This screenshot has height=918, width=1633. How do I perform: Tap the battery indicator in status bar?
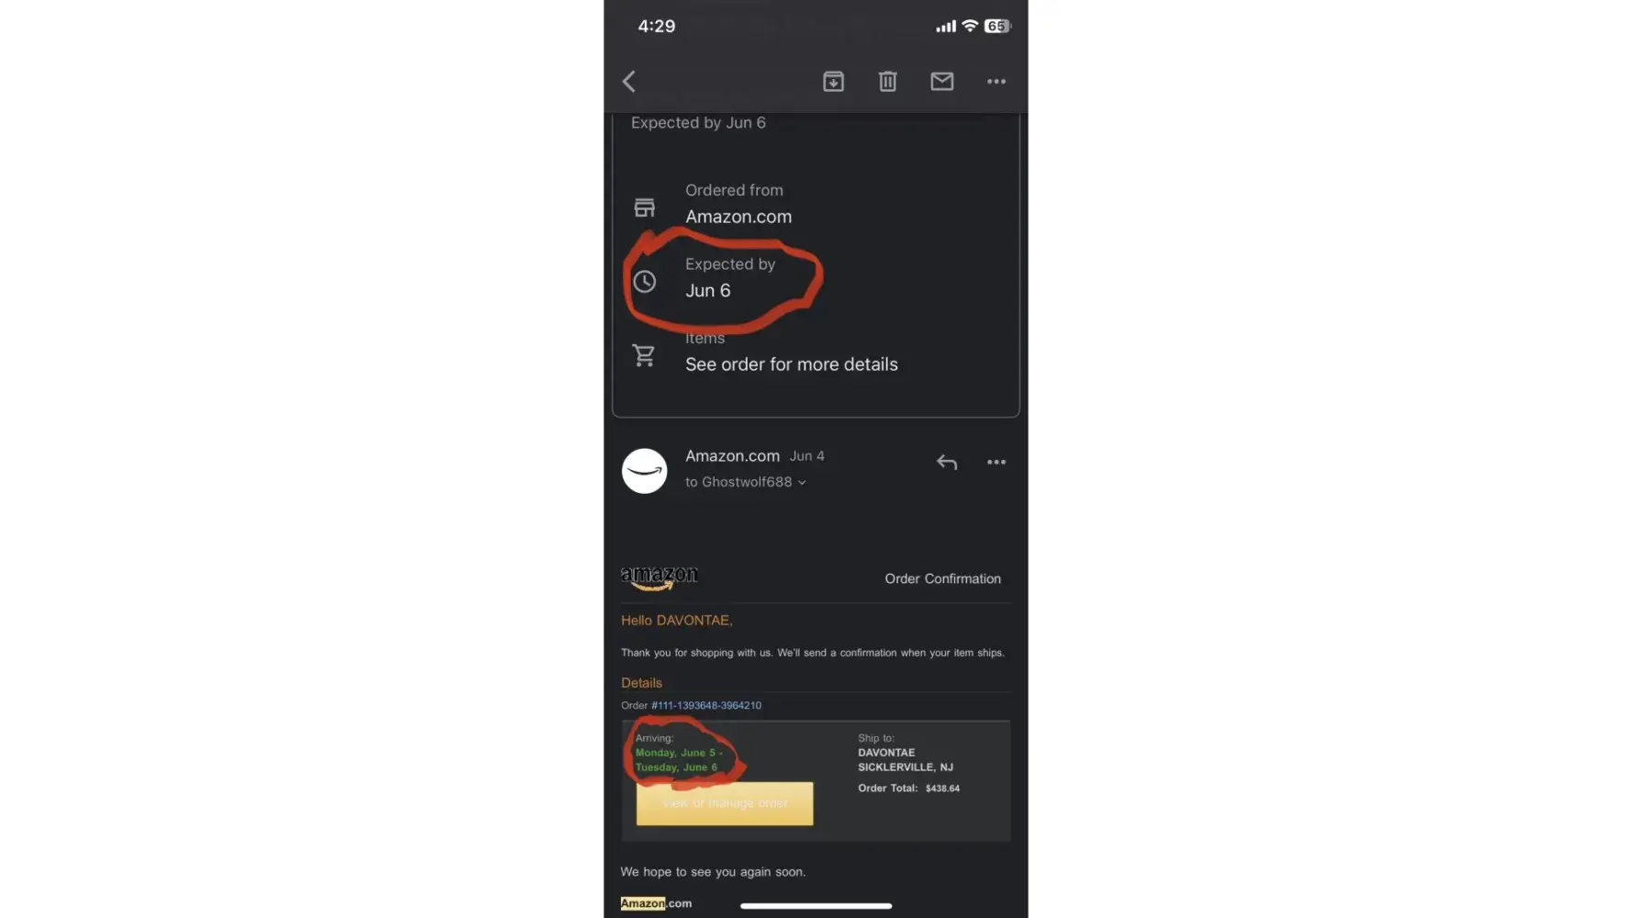tap(997, 27)
